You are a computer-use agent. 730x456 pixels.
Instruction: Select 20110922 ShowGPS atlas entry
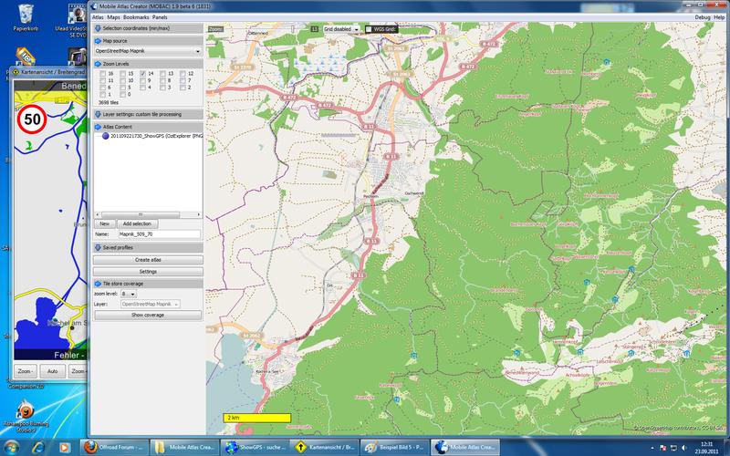coord(152,136)
